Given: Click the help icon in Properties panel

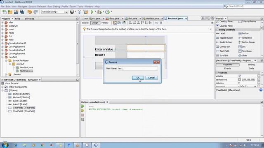Looking at the screenshot, I should pyautogui.click(x=261, y=90).
